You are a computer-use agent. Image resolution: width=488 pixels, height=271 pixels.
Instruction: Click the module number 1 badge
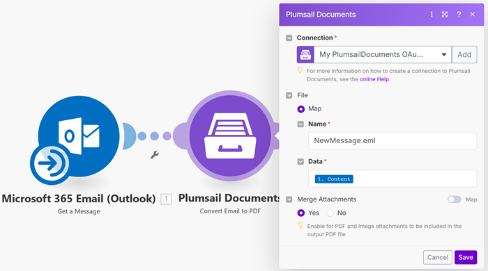pos(166,199)
